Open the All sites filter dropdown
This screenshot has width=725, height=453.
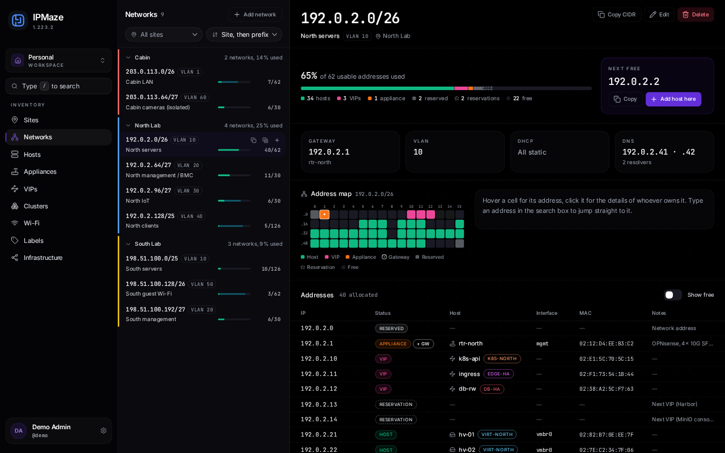tap(164, 35)
